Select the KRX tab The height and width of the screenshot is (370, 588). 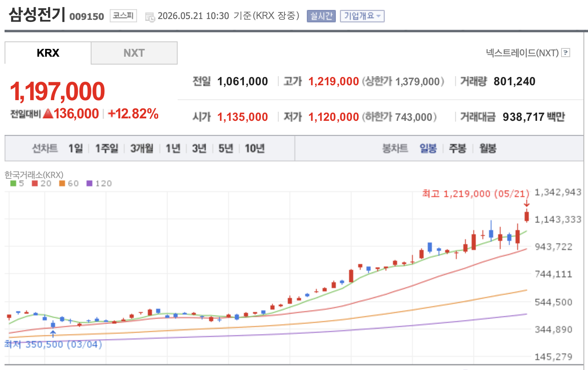coord(48,53)
